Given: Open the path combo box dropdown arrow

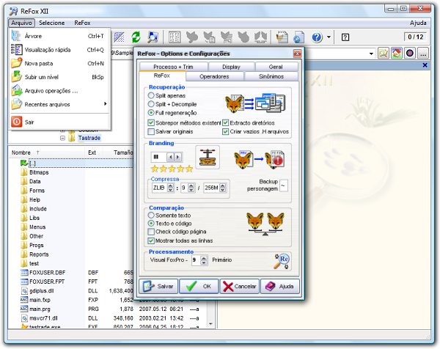Looking at the screenshot, I should [x=371, y=54].
